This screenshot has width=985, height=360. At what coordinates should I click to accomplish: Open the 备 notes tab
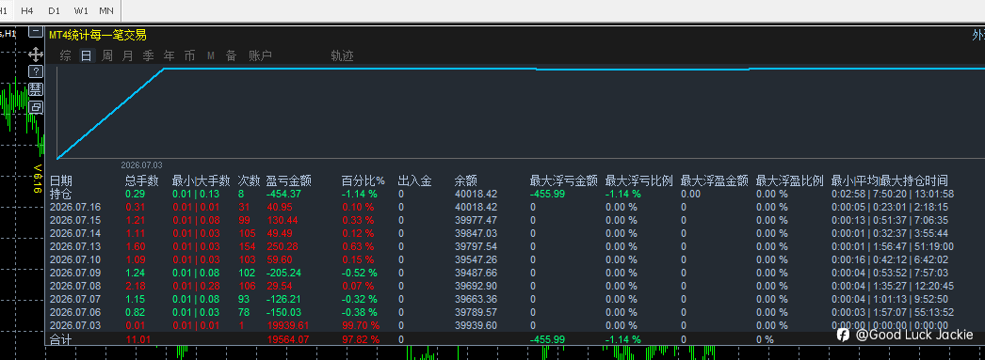(x=231, y=55)
